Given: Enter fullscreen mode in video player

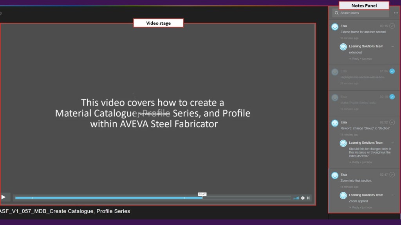Looking at the screenshot, I should point(308,198).
